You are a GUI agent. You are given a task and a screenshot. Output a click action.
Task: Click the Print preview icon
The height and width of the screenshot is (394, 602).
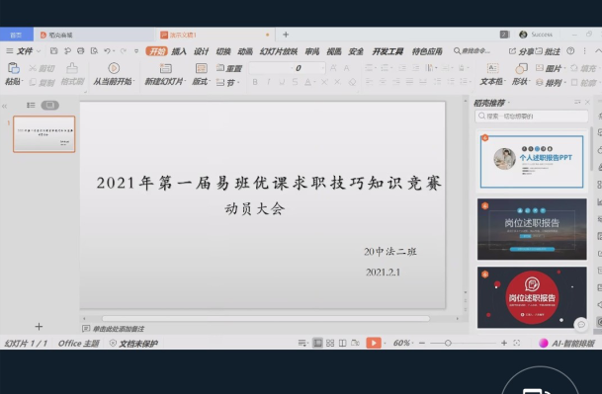click(x=94, y=50)
